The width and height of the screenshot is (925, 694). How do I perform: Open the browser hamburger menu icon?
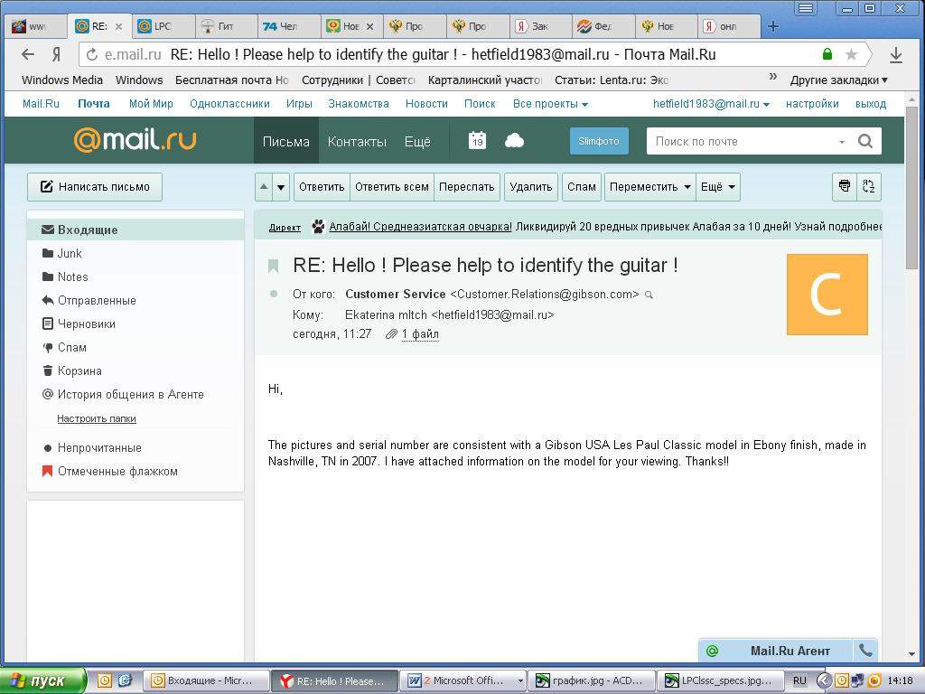click(805, 8)
